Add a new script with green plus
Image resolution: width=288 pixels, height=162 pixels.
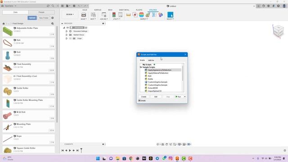[154, 65]
